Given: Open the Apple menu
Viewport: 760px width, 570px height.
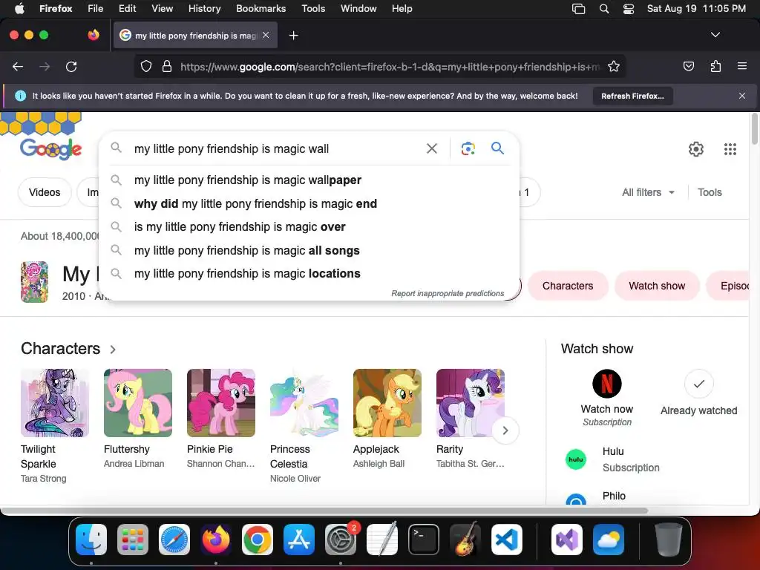Looking at the screenshot, I should coord(19,8).
